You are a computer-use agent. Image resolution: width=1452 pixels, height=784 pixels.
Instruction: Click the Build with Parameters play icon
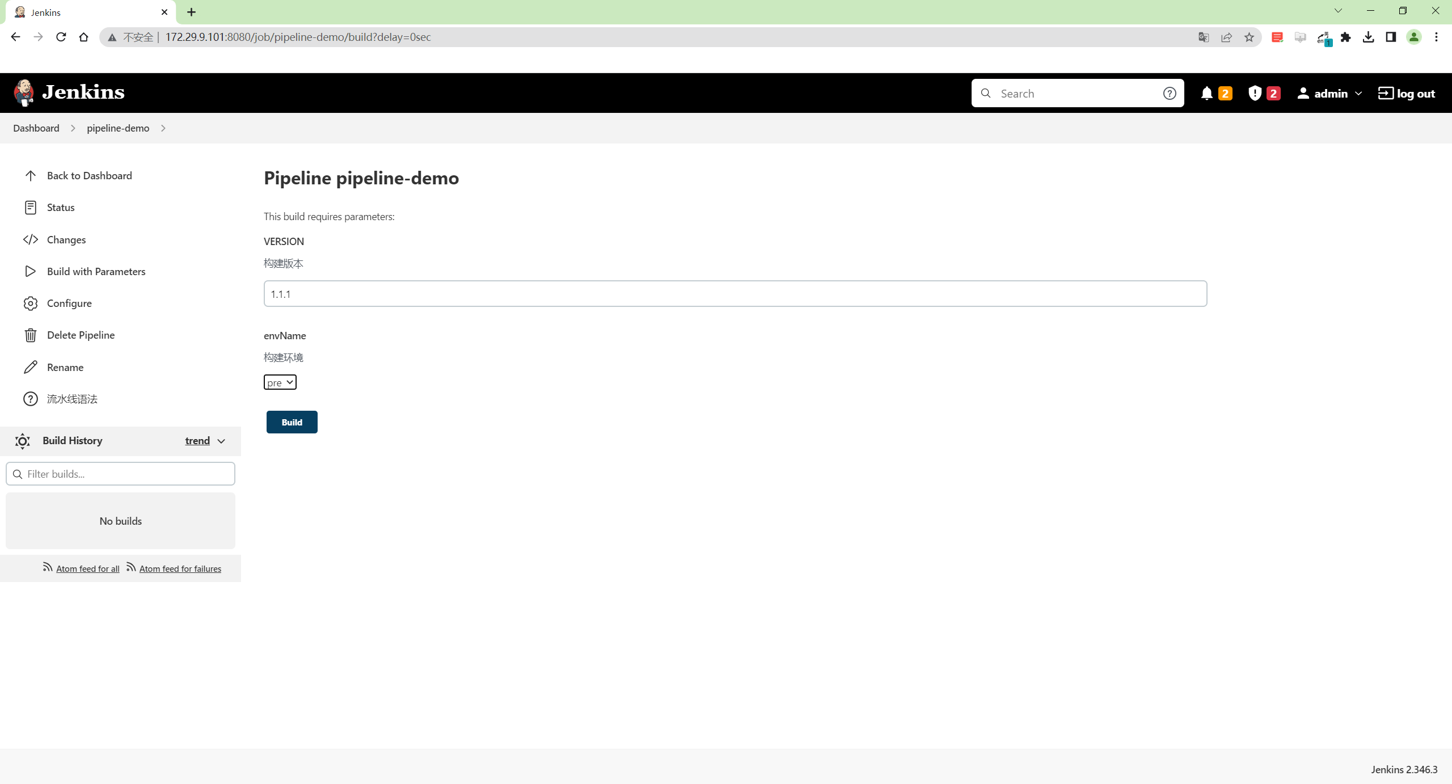(x=31, y=272)
